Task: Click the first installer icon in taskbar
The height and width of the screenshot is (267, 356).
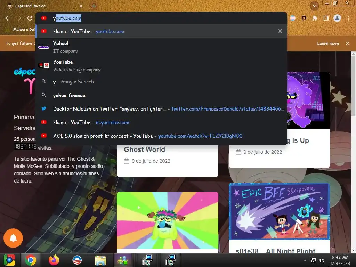Action: coord(147,260)
